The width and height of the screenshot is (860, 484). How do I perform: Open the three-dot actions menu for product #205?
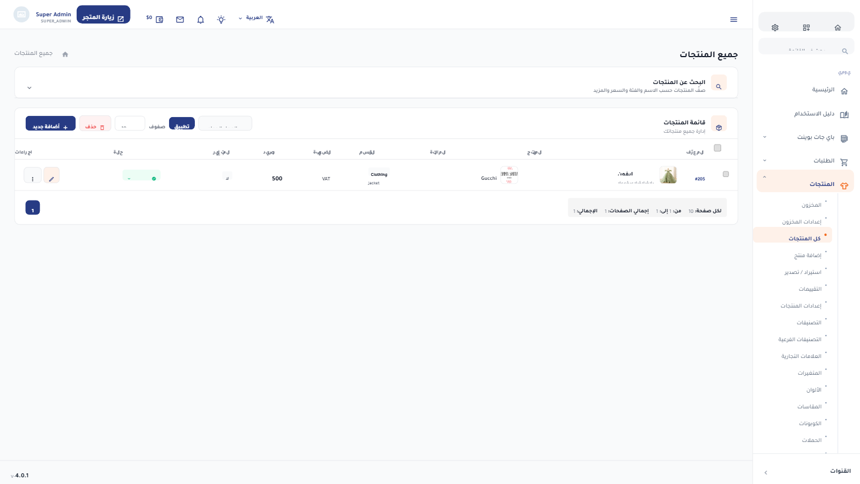pyautogui.click(x=32, y=175)
